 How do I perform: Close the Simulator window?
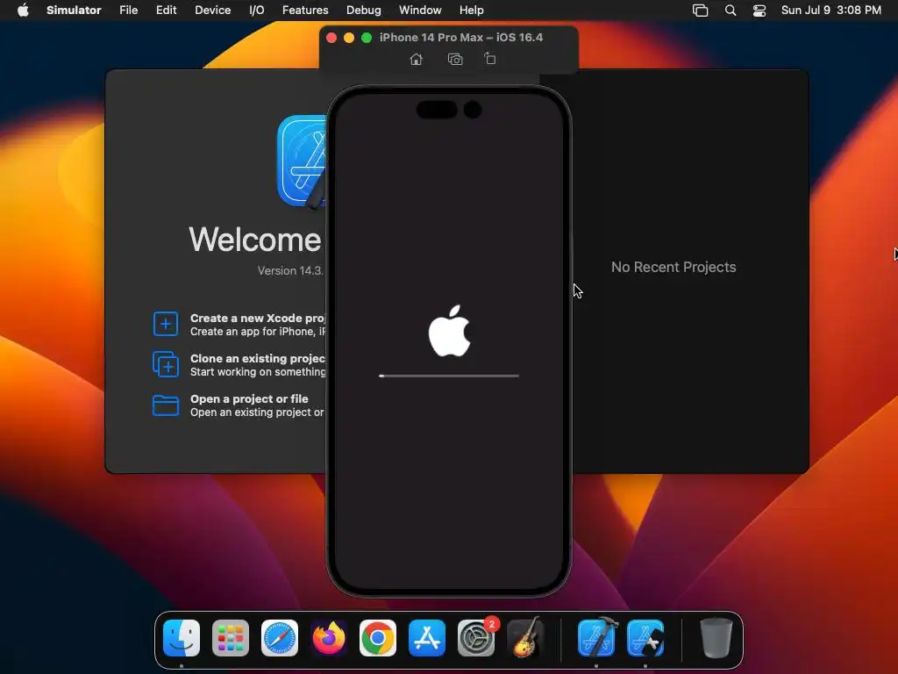(331, 38)
